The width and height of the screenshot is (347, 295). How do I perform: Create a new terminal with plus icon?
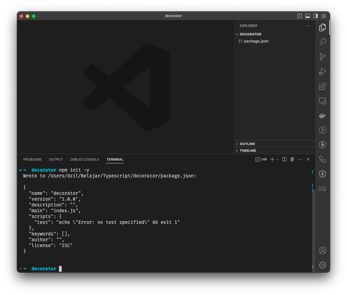pyautogui.click(x=272, y=159)
